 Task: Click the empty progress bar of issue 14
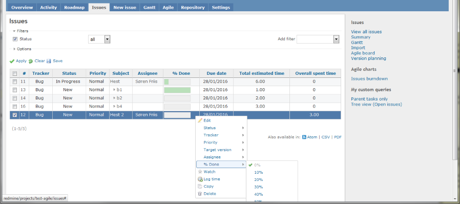177,98
